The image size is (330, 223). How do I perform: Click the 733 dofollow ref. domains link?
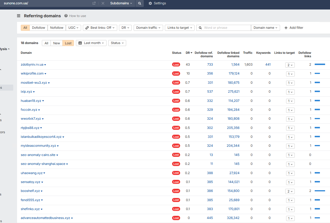click(x=210, y=65)
